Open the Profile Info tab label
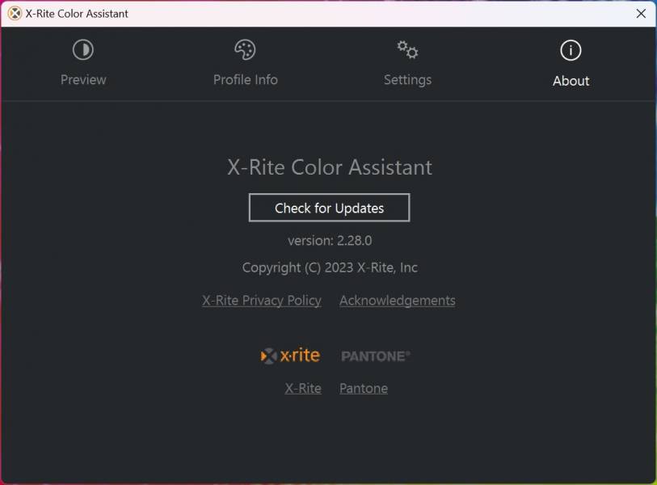Screen dimensions: 657x485 pyautogui.click(x=246, y=80)
